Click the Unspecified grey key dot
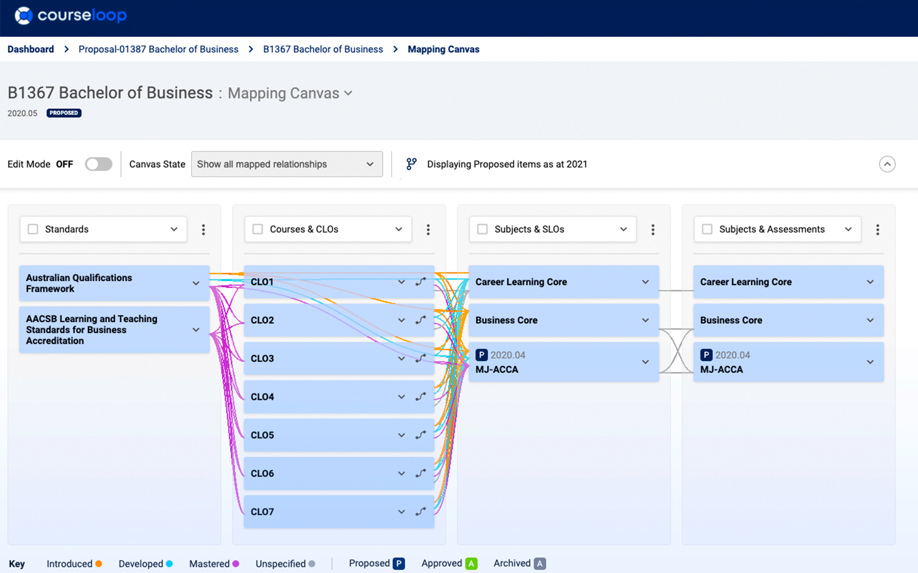 (312, 564)
